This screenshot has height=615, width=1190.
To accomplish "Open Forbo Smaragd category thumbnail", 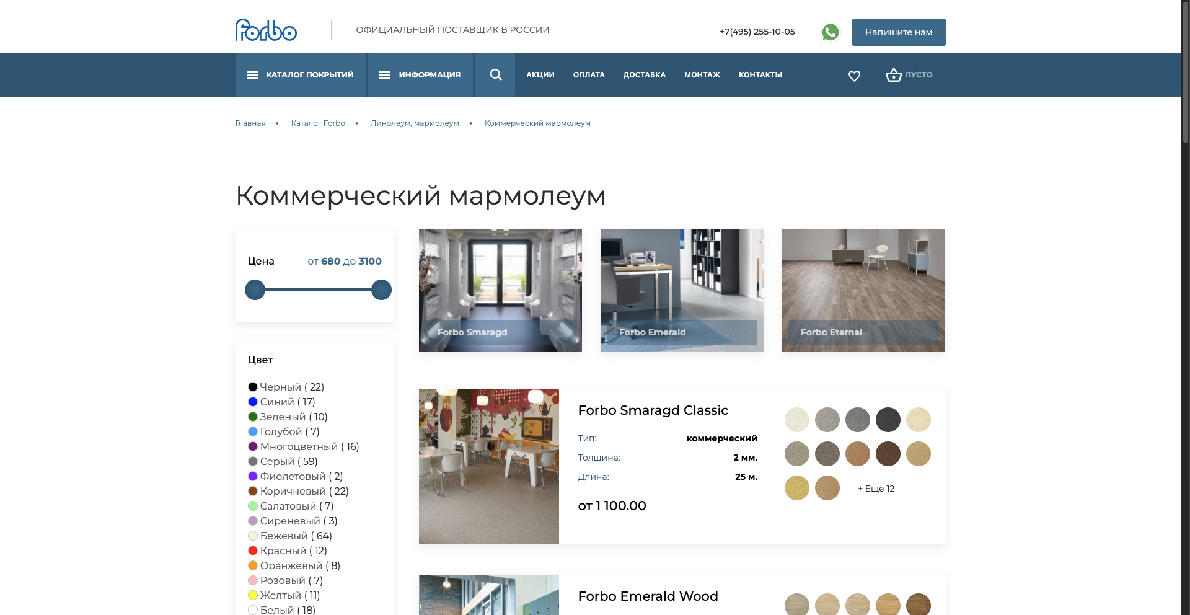I will point(500,290).
